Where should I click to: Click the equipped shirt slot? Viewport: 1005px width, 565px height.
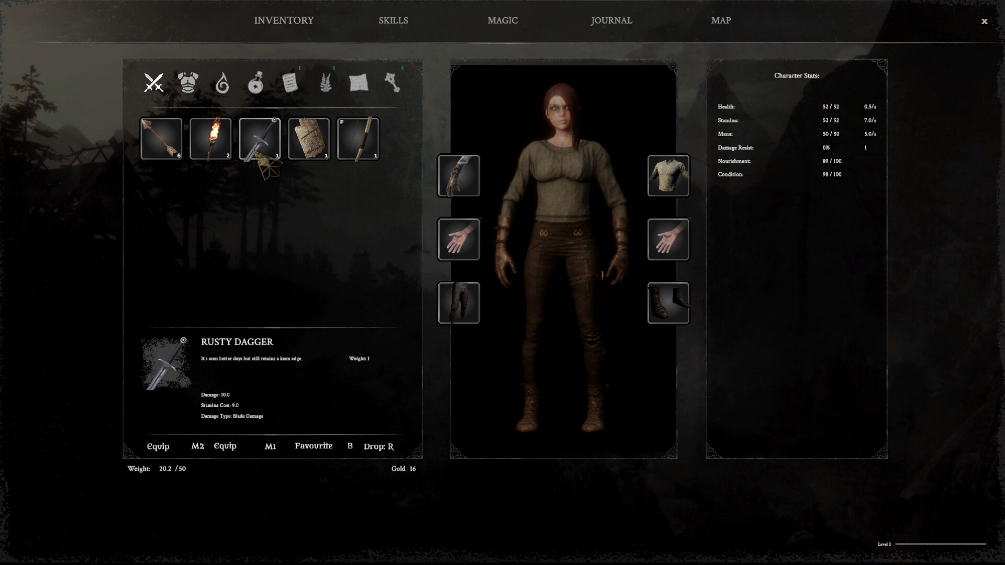(668, 176)
